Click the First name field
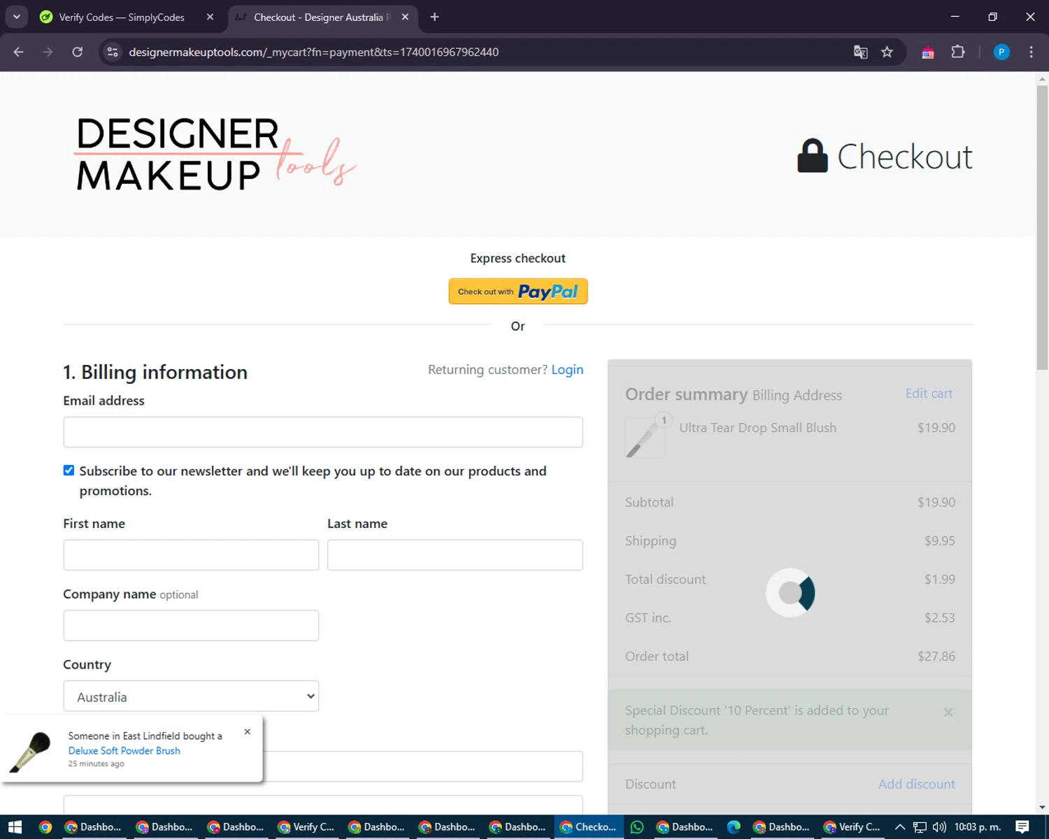This screenshot has width=1049, height=839. 191,555
